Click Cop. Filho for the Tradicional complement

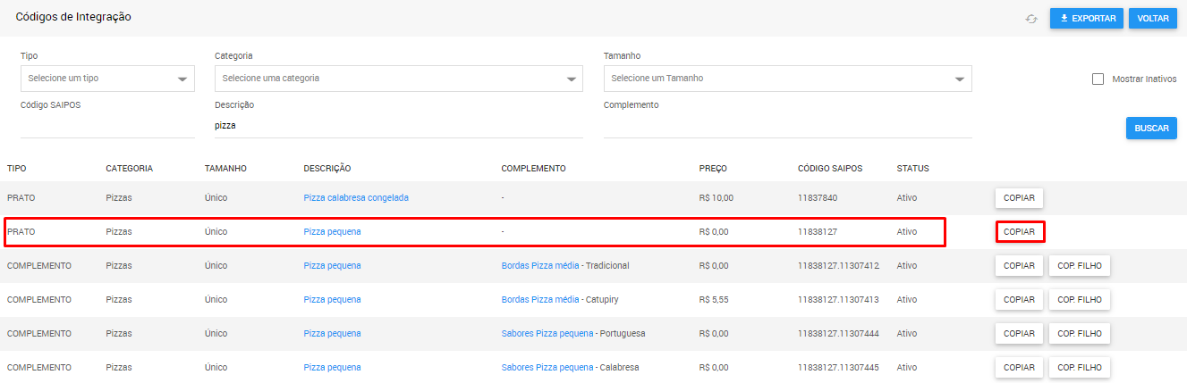tap(1080, 265)
